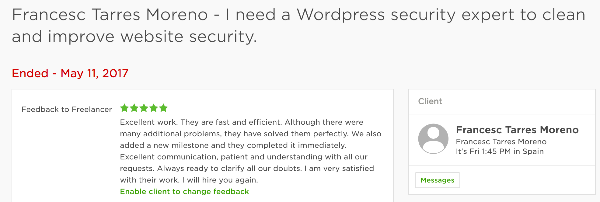600x202 pixels.
Task: Click the second green rating star
Action: (134, 108)
